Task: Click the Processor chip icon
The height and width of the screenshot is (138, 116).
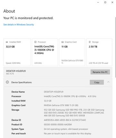Action: [x=35, y=42]
